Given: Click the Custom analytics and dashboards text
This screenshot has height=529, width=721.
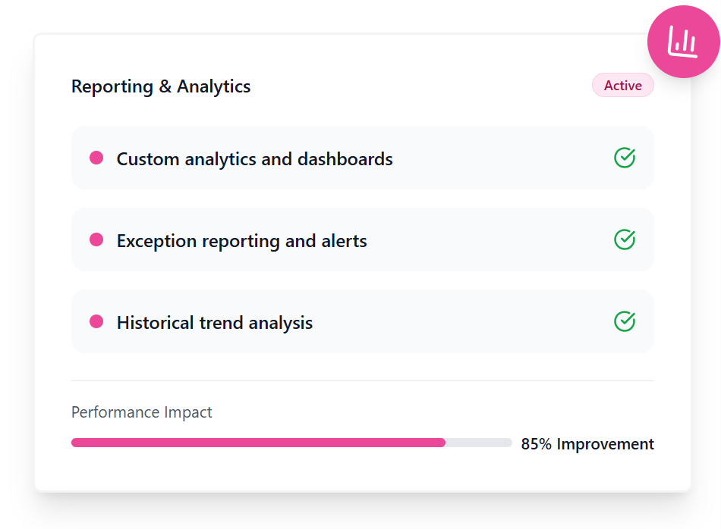Looking at the screenshot, I should pyautogui.click(x=254, y=159).
